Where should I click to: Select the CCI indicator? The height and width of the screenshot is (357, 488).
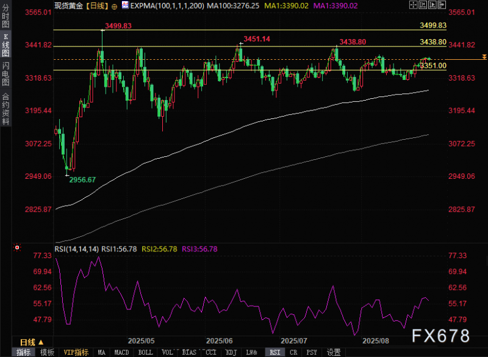[210, 352]
